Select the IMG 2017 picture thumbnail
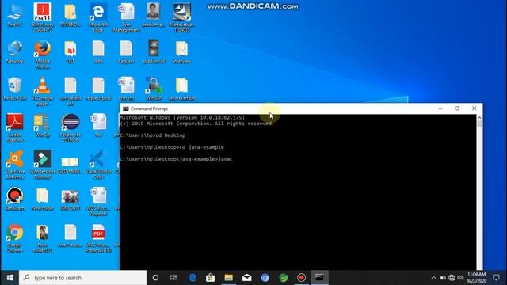This screenshot has width=507, height=285. click(71, 199)
